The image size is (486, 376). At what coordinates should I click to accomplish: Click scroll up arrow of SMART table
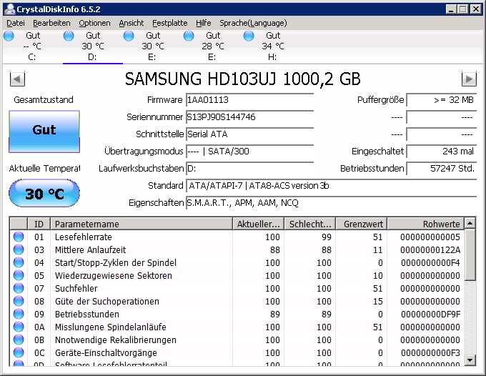470,223
